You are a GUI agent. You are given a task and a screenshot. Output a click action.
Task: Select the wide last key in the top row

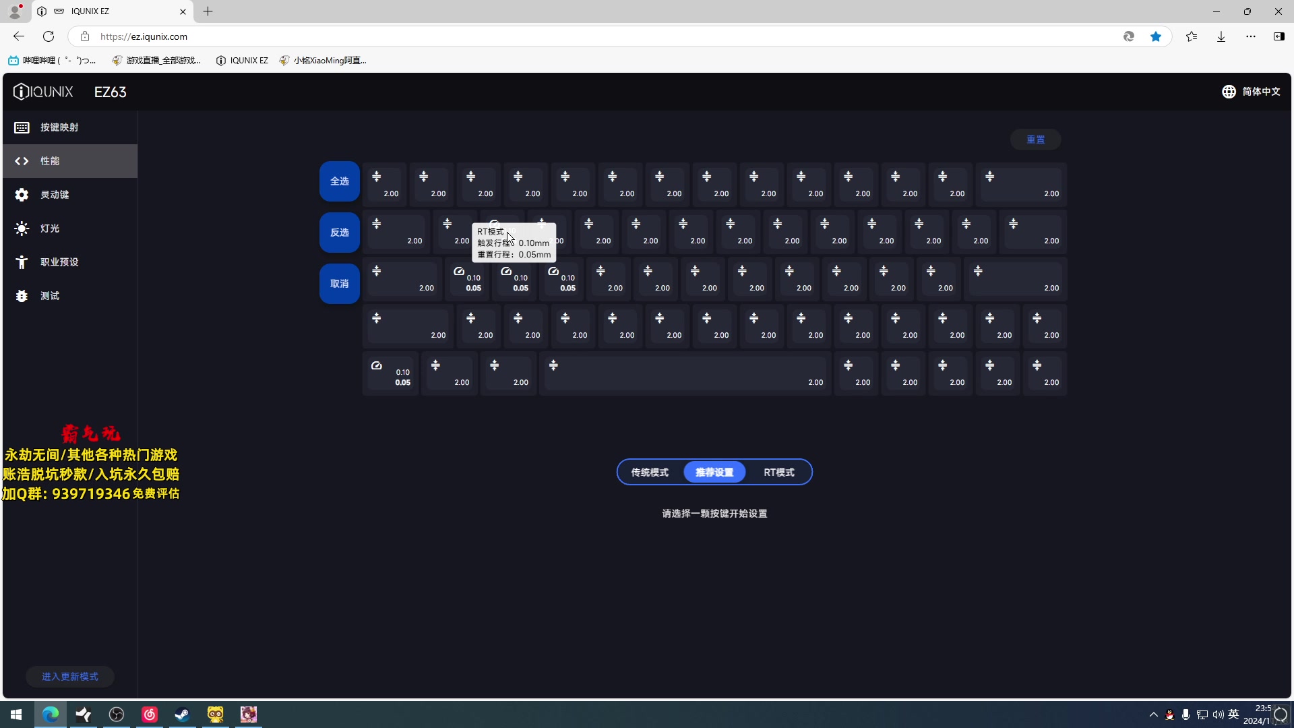pyautogui.click(x=1021, y=185)
